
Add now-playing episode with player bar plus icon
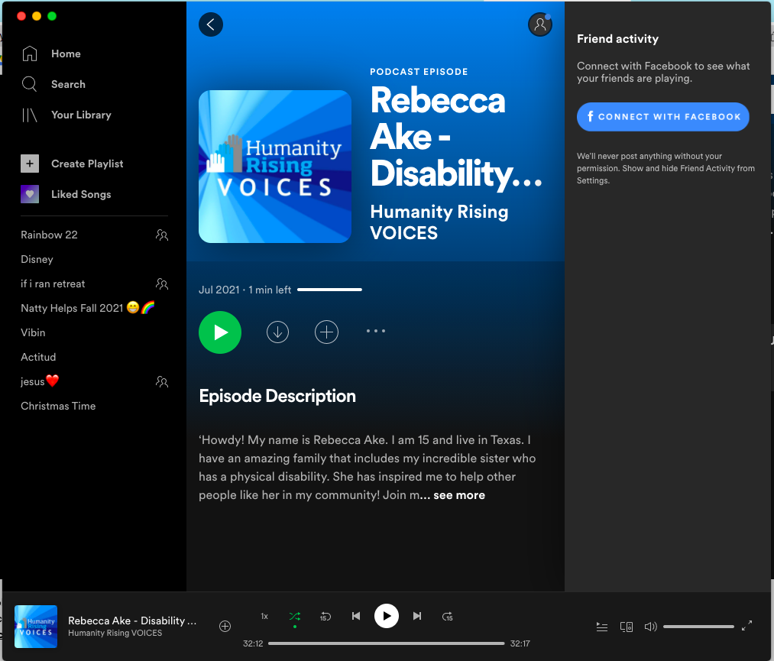tap(225, 627)
